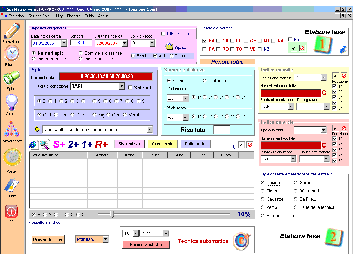Image resolution: width=353 pixels, height=254 pixels.
Task: Toggle the Spie off checkbox
Action: coord(130,88)
